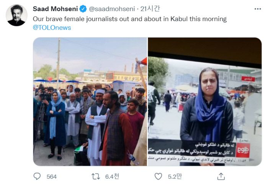
Task: Like the tweet with the heart icon
Action: (158, 176)
